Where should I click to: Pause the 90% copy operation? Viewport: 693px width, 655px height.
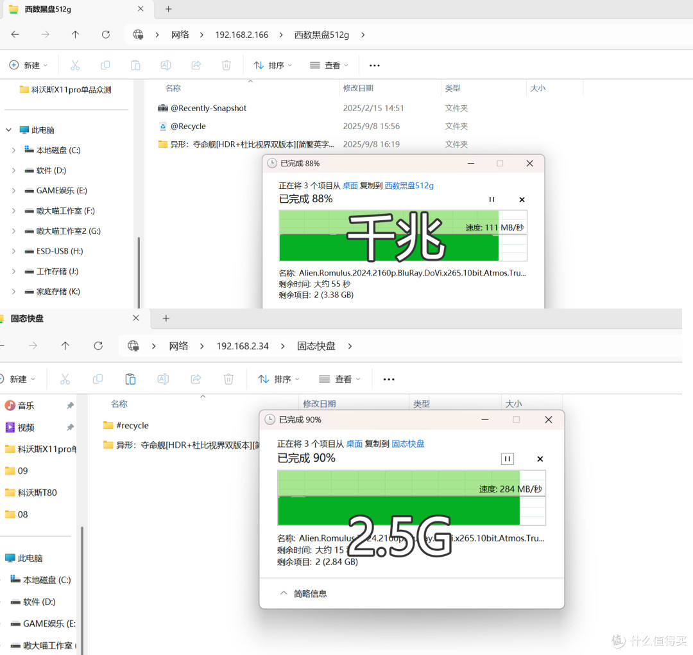[x=508, y=459]
